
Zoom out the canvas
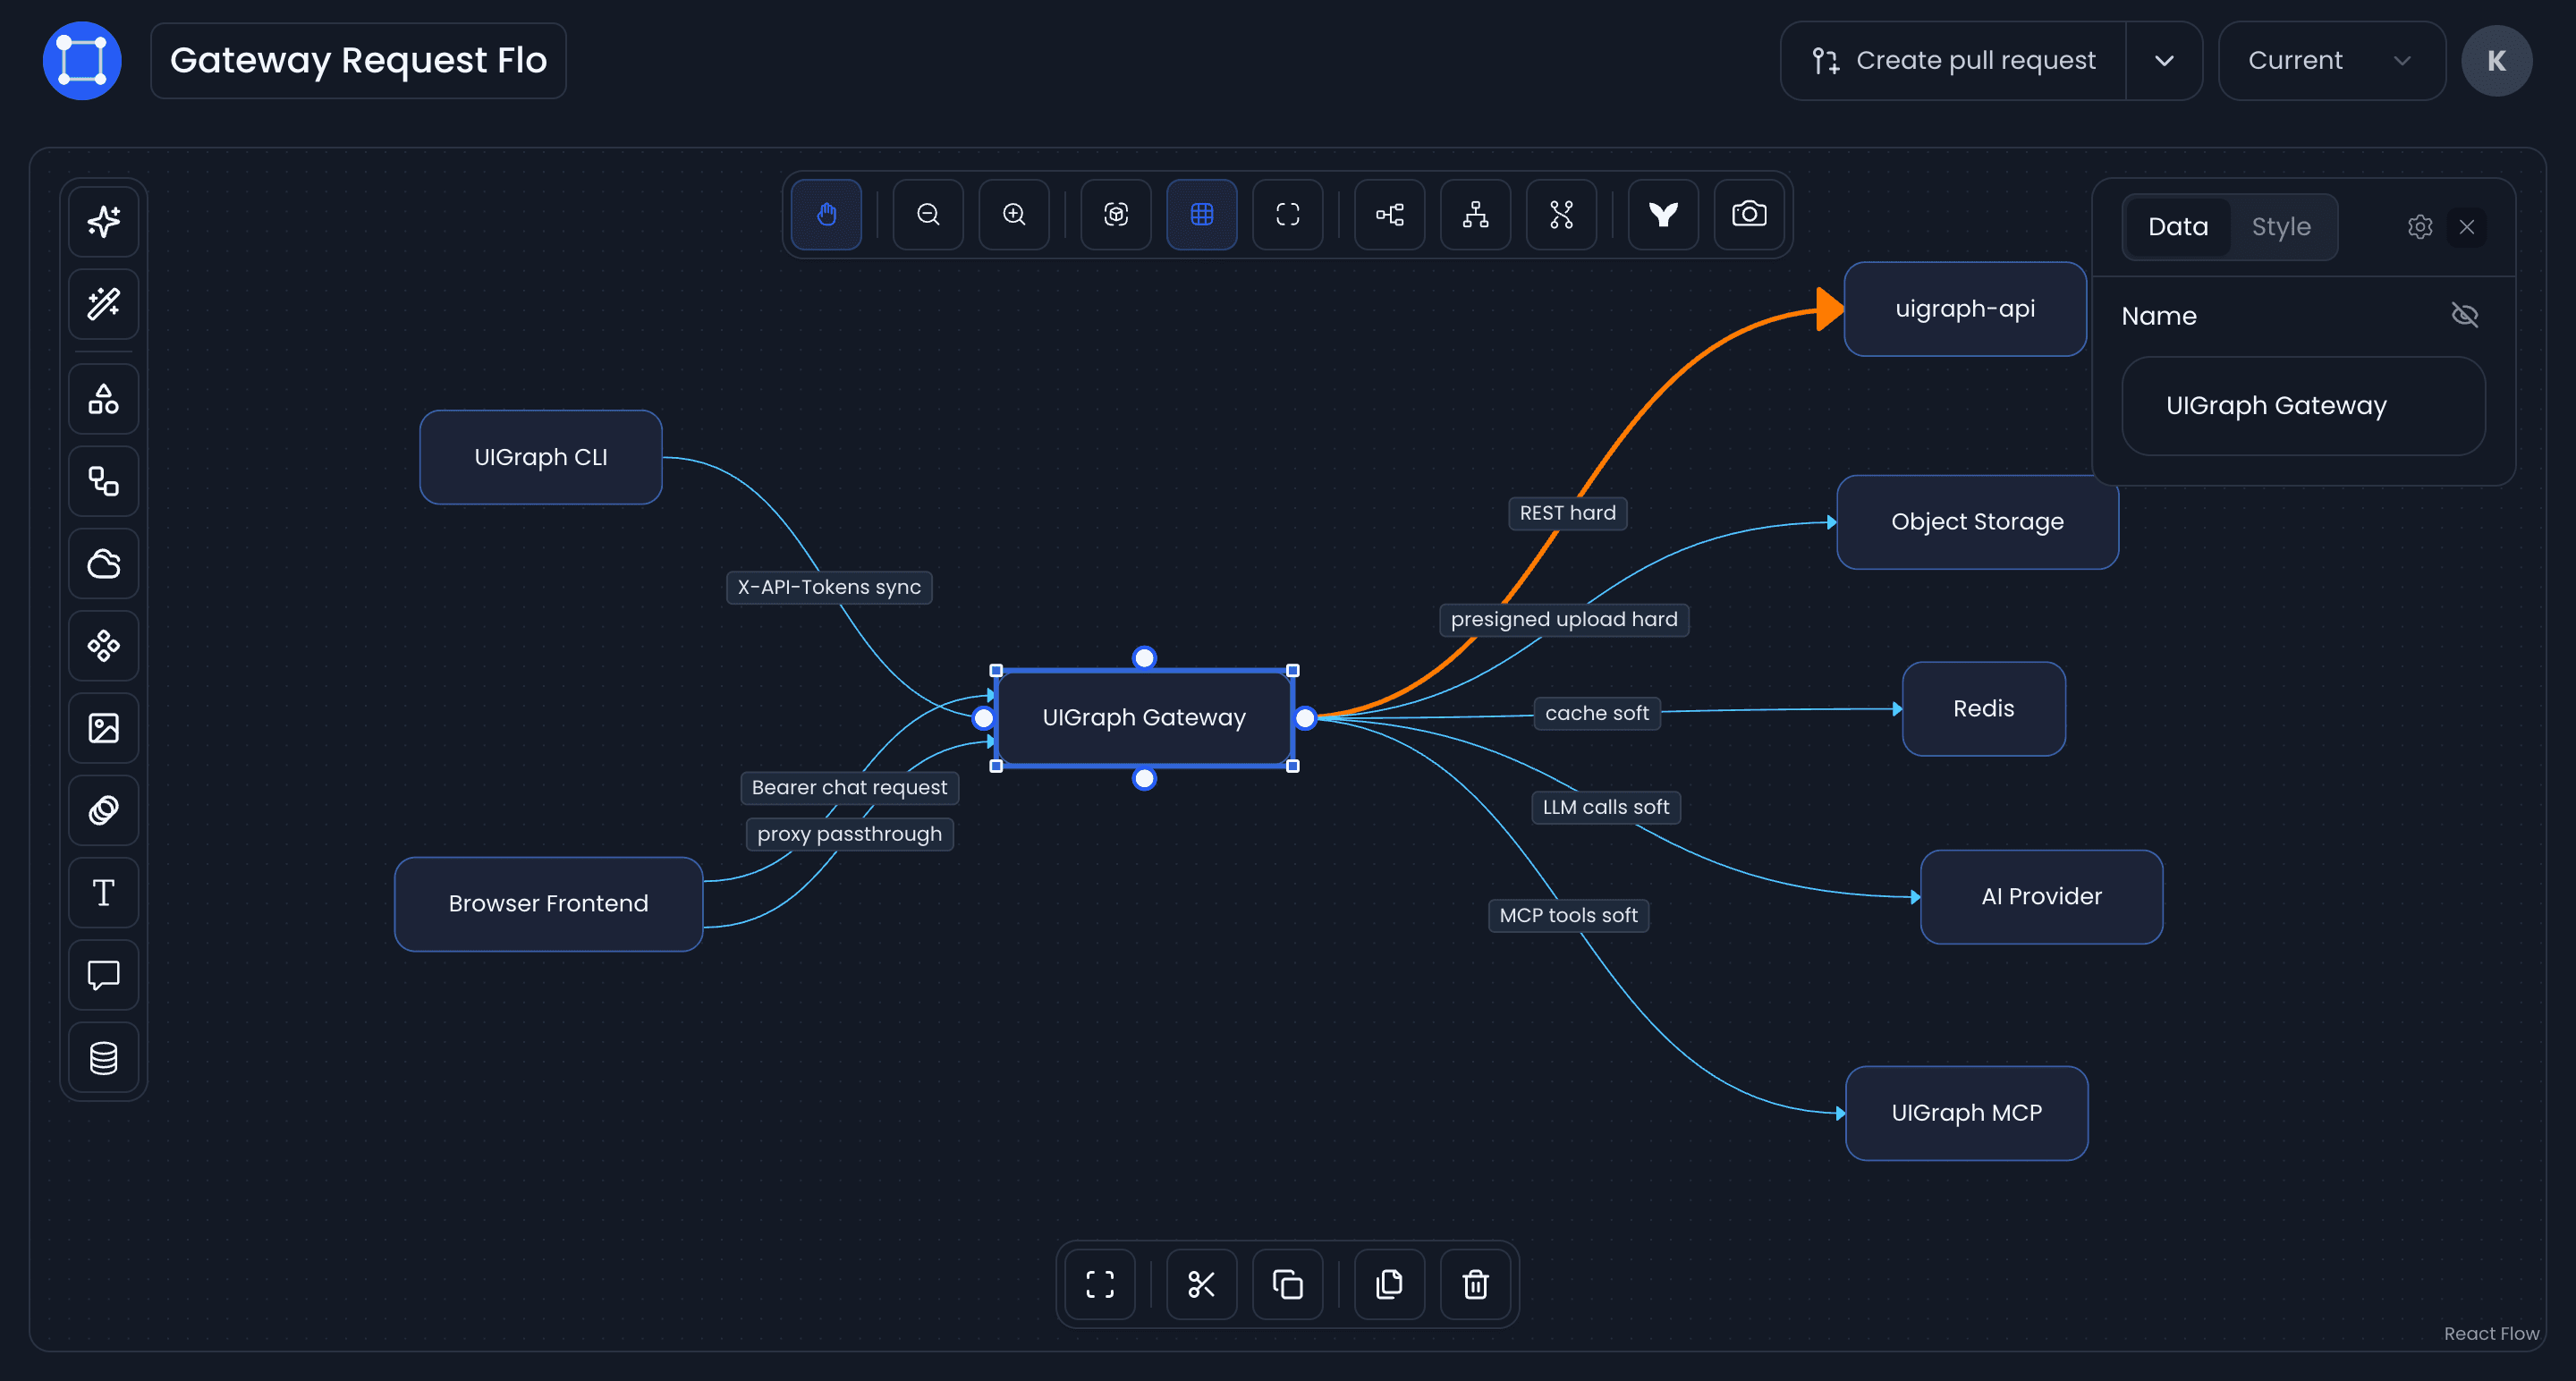[x=928, y=214]
